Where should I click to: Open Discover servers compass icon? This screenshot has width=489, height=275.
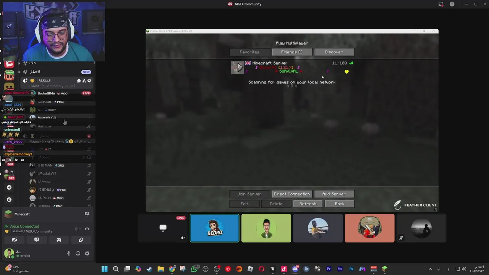[x=9, y=199]
